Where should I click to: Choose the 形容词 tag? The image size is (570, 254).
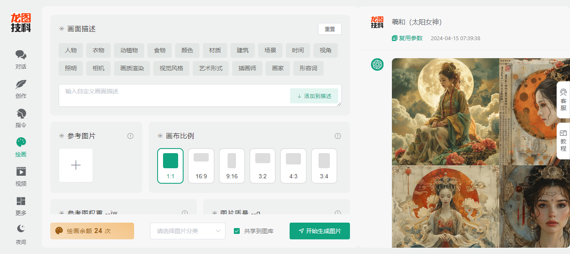click(308, 68)
